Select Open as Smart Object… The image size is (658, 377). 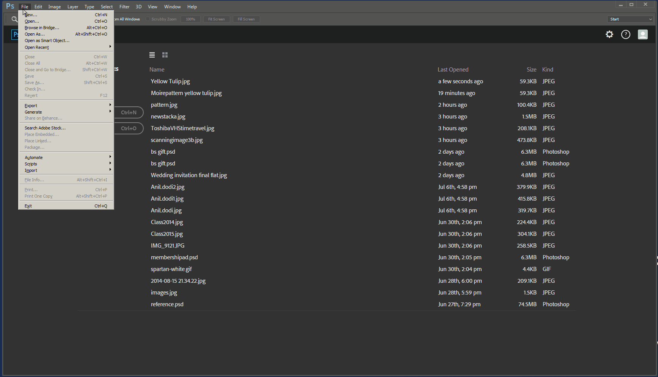click(x=66, y=41)
